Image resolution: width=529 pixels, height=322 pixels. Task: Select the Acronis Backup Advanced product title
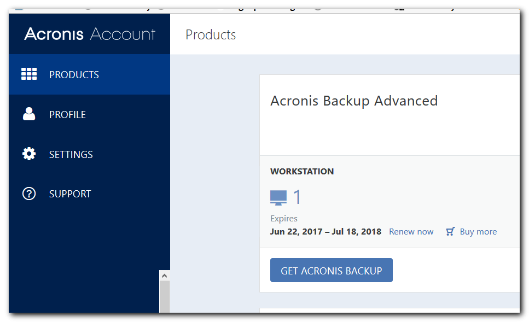click(x=354, y=101)
